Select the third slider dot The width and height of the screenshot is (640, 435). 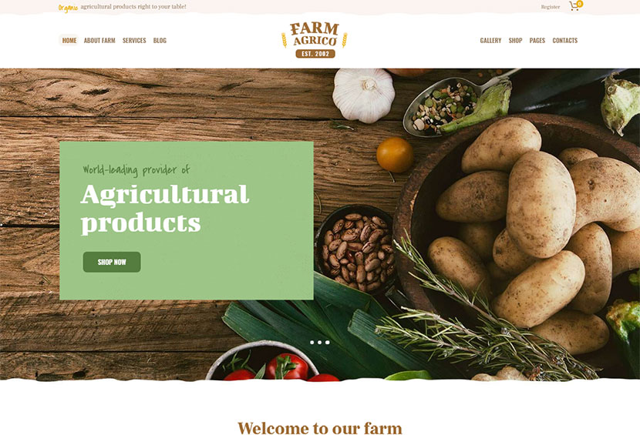click(x=328, y=343)
